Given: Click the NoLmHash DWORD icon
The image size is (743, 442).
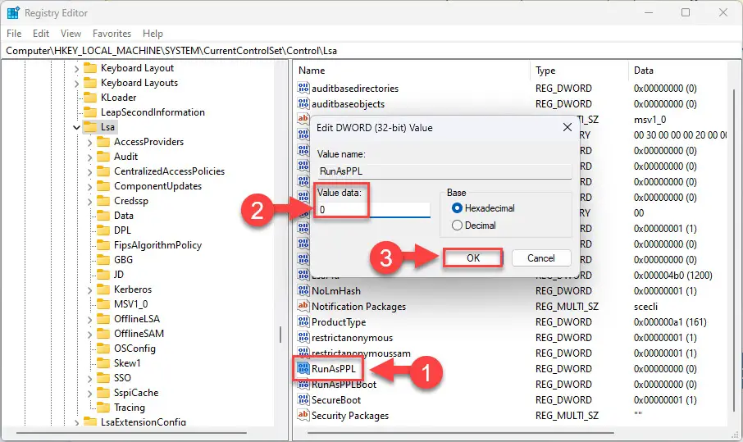Looking at the screenshot, I should [x=303, y=290].
